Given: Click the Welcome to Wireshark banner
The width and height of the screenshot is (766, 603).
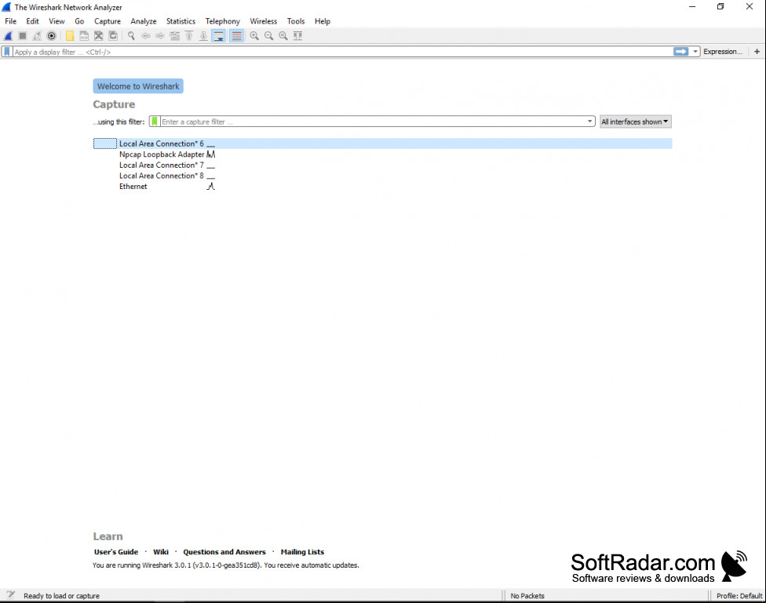Looking at the screenshot, I should pos(138,86).
